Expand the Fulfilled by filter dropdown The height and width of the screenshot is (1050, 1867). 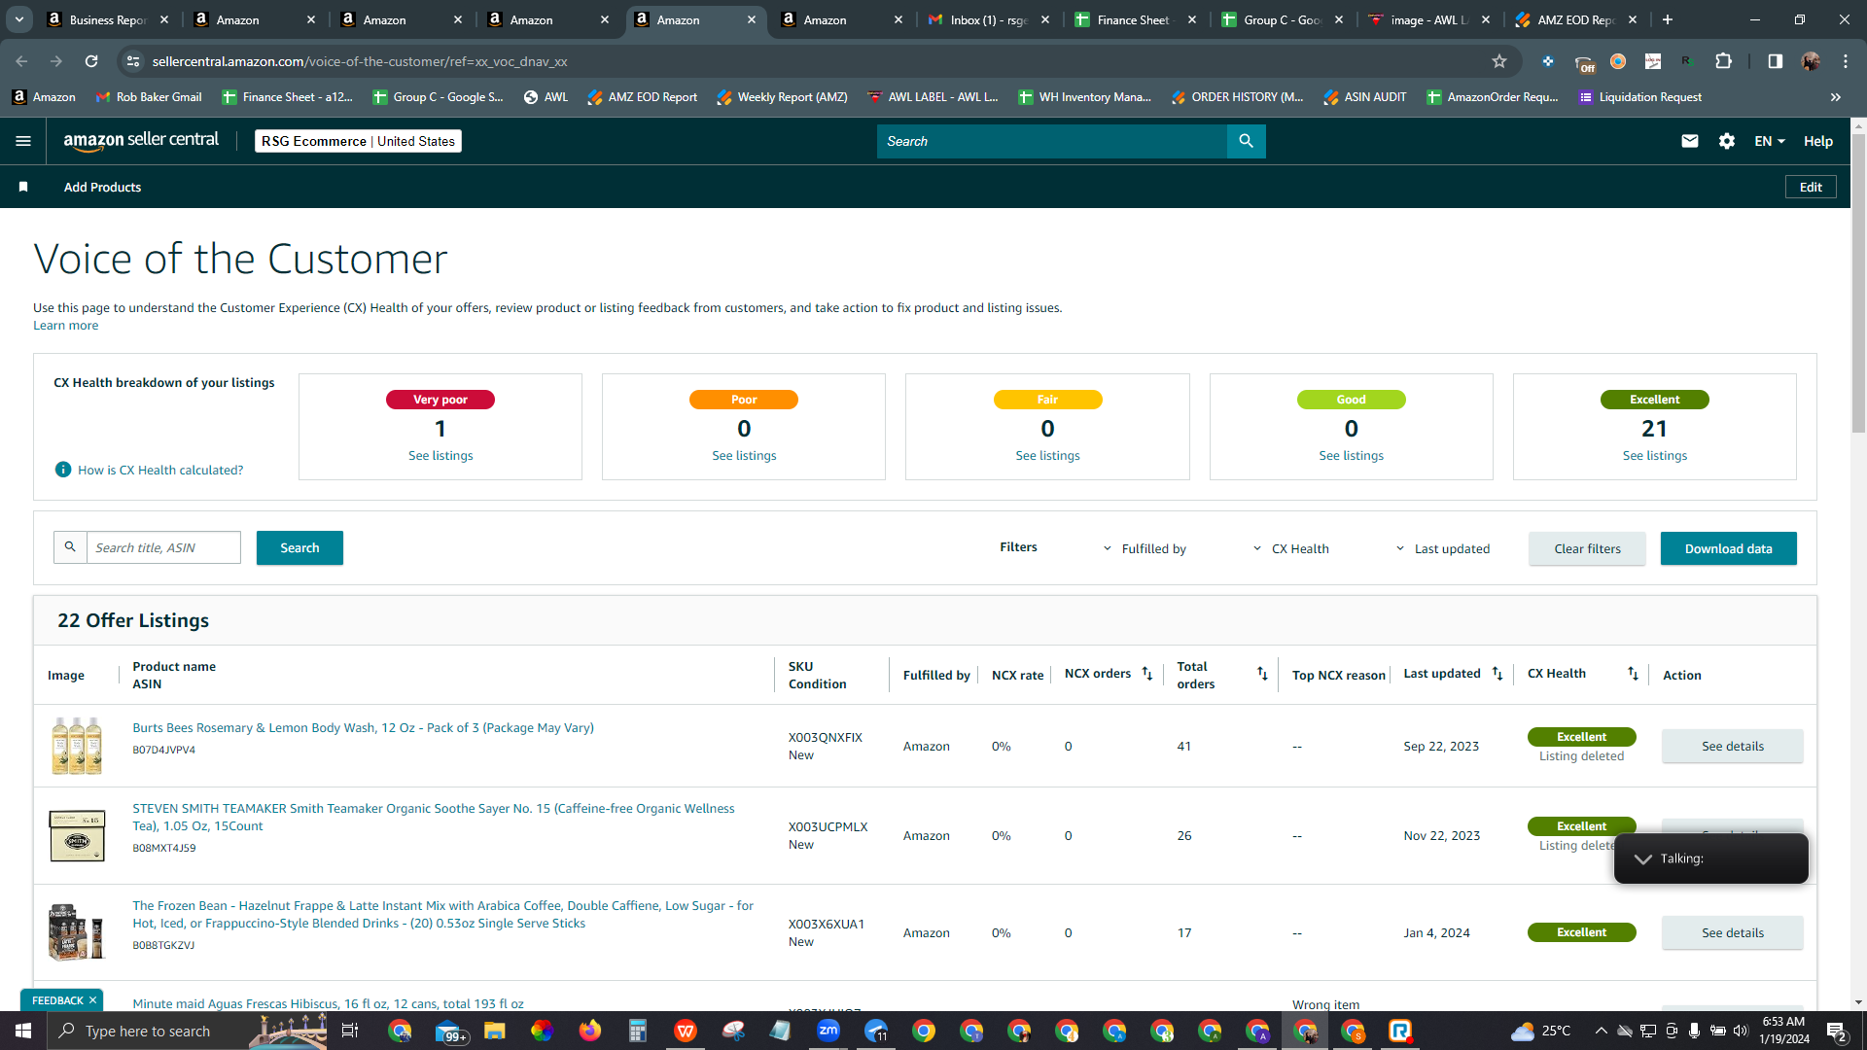[x=1145, y=548]
